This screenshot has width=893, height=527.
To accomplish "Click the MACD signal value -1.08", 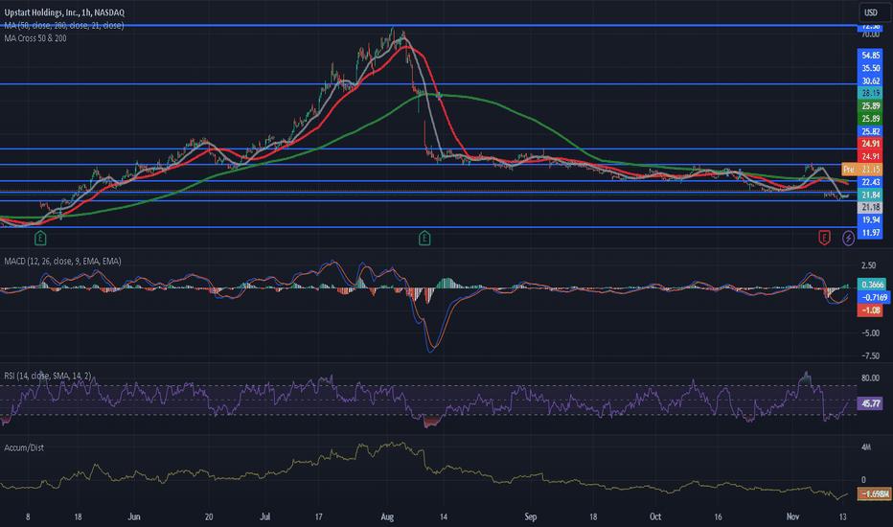I will [x=870, y=310].
